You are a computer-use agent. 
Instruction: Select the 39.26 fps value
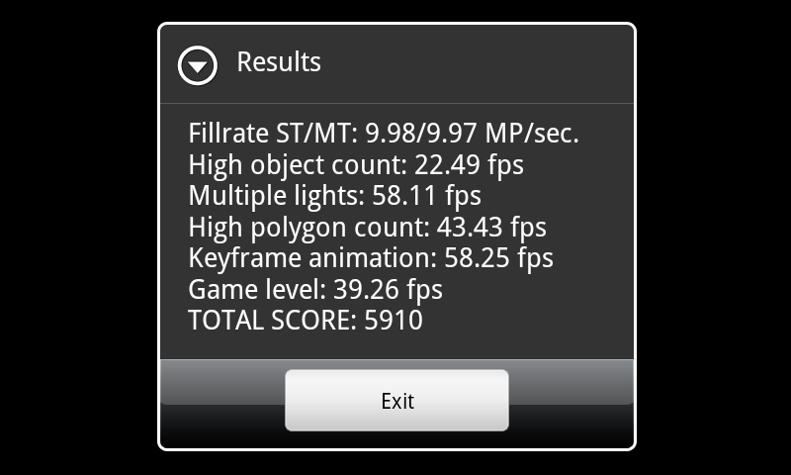tap(388, 290)
